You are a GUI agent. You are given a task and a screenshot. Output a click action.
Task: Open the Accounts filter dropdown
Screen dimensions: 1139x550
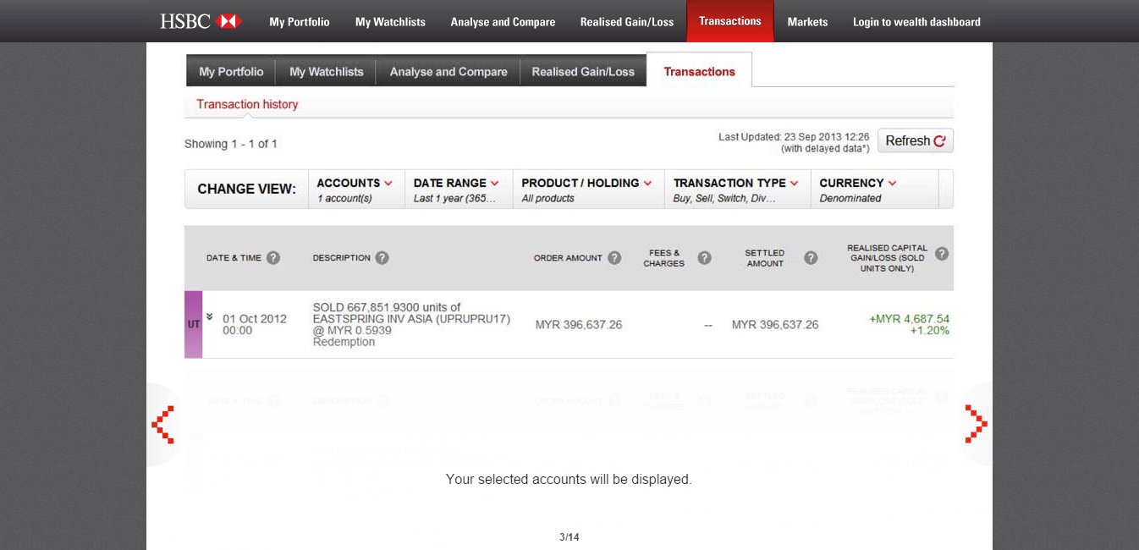coord(355,189)
